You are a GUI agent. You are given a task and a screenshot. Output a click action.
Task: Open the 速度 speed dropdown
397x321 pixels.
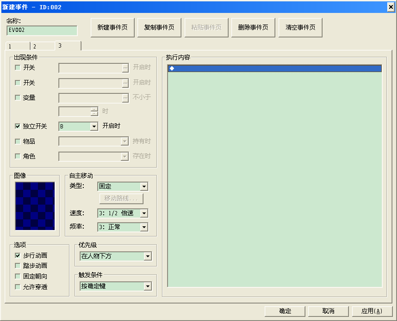[144, 213]
